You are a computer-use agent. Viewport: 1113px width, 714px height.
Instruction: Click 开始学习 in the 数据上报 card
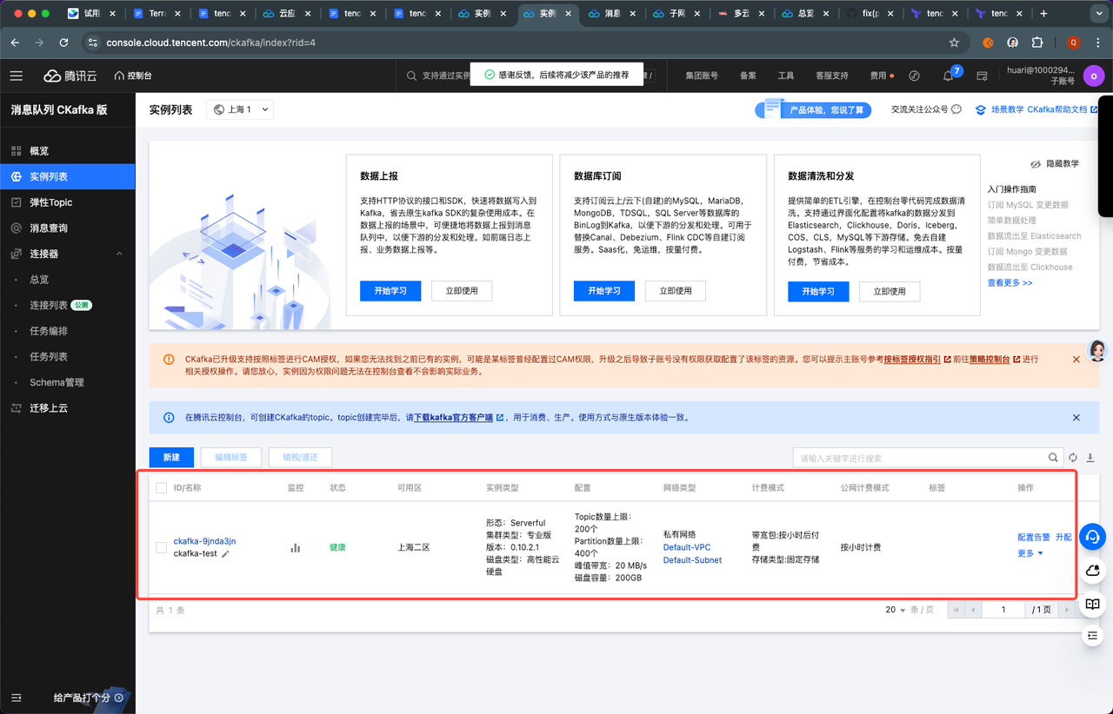[390, 291]
